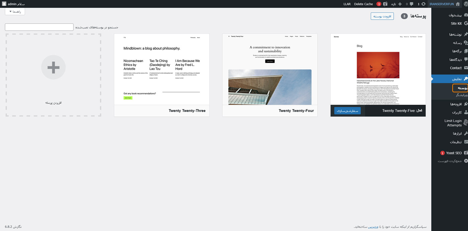
Task: Click the افزودن پوسته button near title
Action: 382,16
